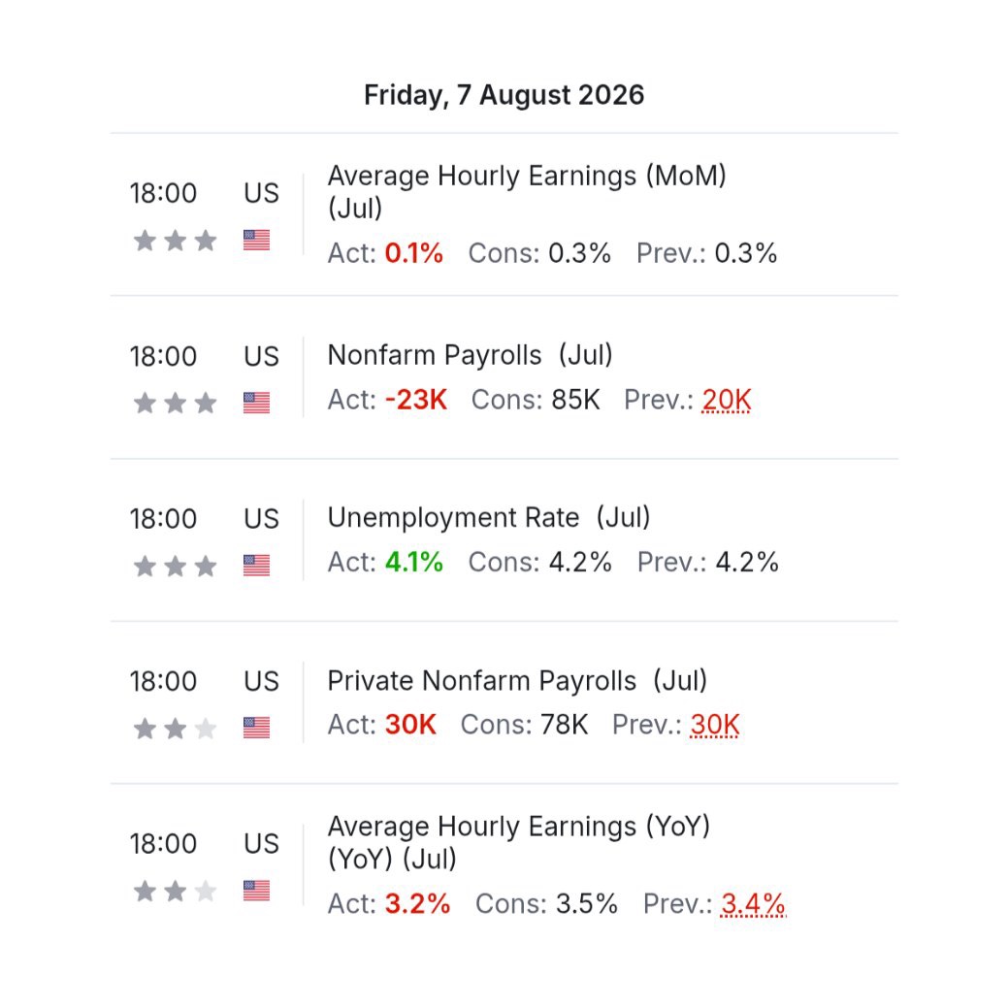The image size is (1008, 1008).
Task: Click the two-star rating for Private Nonfarm Payrolls
Action: click(175, 729)
